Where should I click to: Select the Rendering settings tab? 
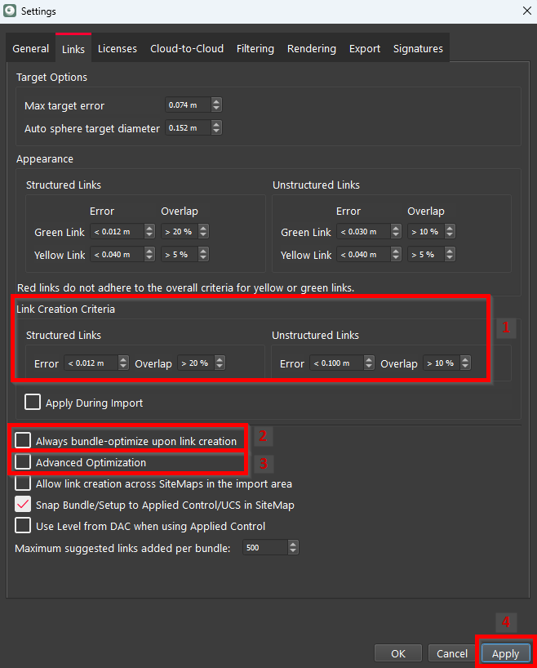click(x=311, y=49)
